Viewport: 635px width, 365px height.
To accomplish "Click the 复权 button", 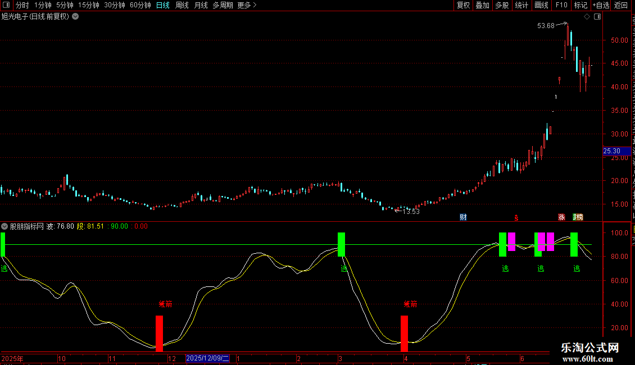I will (x=463, y=5).
